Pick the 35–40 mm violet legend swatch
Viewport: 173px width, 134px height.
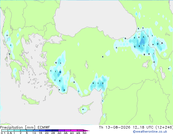(x=68, y=130)
